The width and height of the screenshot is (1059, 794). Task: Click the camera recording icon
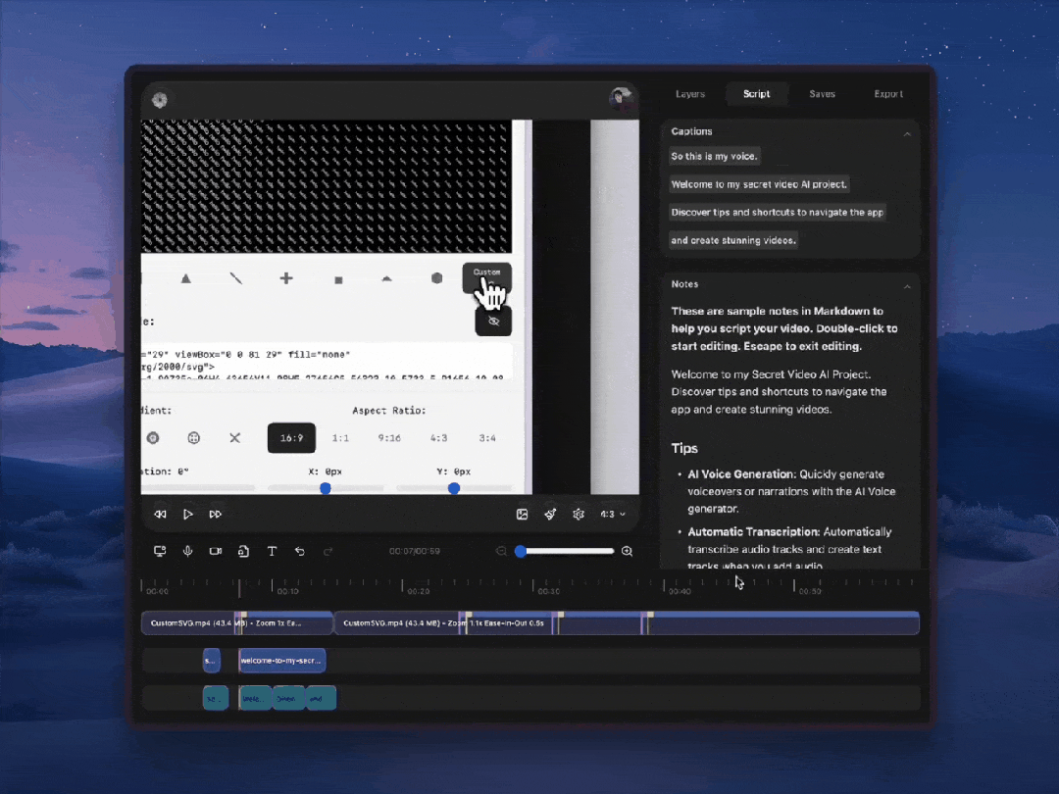coord(215,551)
